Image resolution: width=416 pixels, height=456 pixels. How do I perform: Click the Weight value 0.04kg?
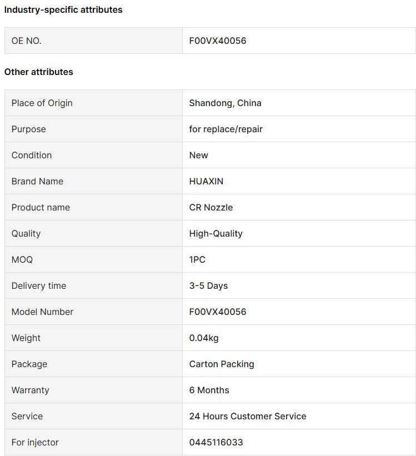coord(204,338)
